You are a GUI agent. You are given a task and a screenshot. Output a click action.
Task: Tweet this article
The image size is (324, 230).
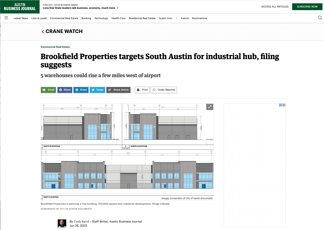(x=97, y=90)
